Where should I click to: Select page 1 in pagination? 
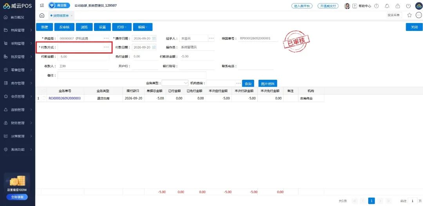[372, 201]
